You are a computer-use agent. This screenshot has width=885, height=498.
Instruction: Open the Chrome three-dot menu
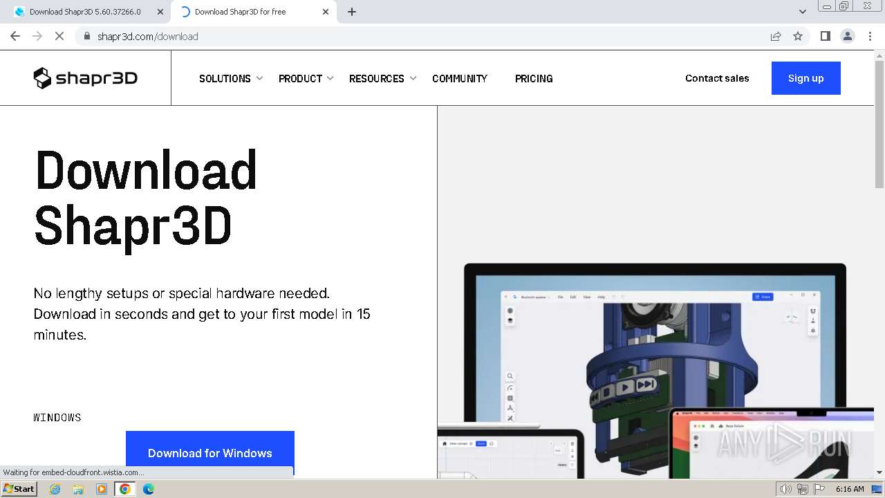click(x=870, y=36)
